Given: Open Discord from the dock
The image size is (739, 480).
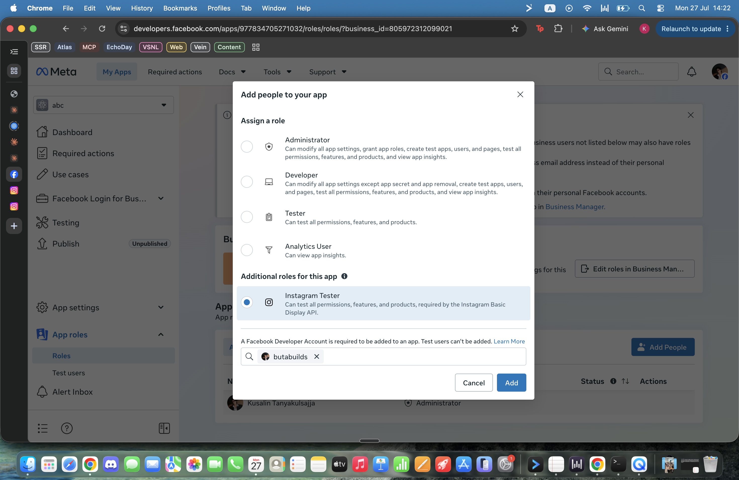Looking at the screenshot, I should 111,464.
